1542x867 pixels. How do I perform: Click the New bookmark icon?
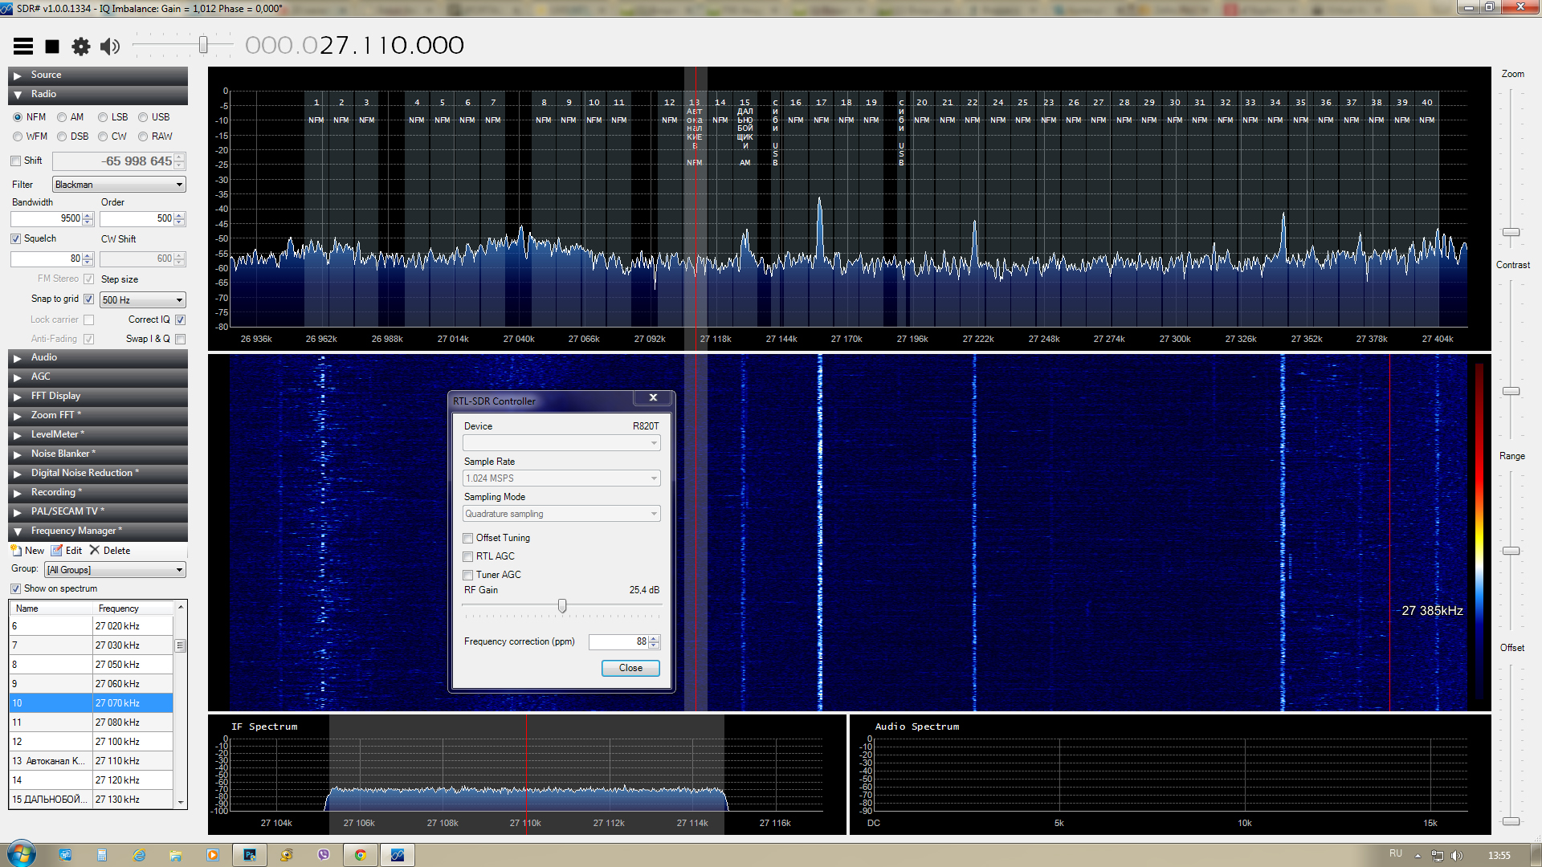coord(16,551)
